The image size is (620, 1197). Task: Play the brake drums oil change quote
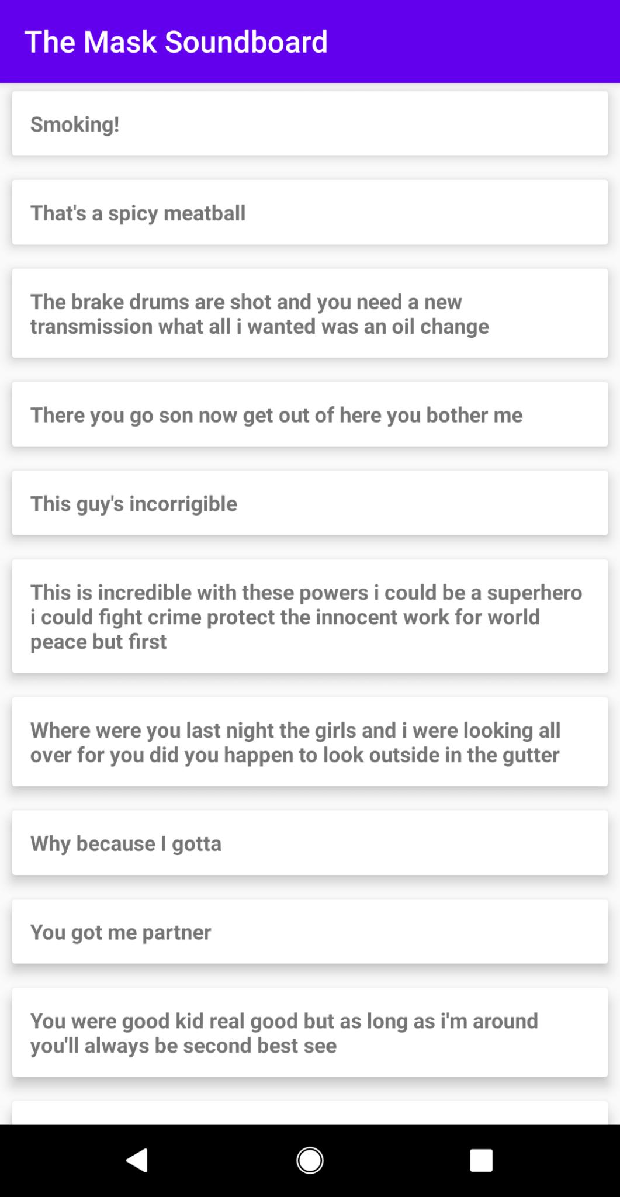click(310, 313)
